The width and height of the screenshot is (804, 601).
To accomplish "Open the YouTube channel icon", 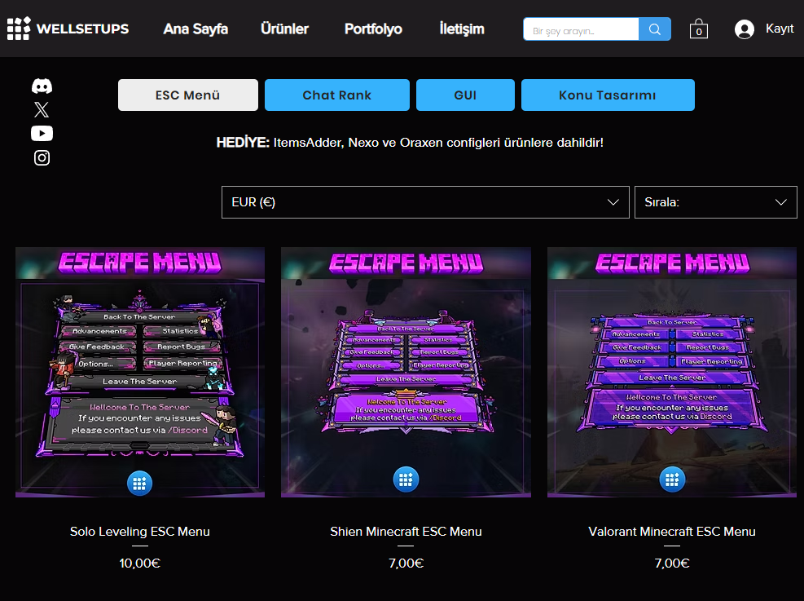I will (42, 134).
